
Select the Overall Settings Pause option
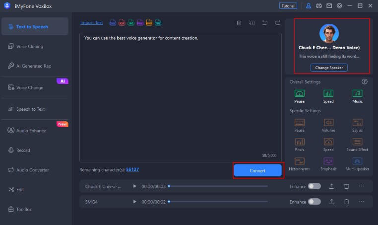coord(300,96)
